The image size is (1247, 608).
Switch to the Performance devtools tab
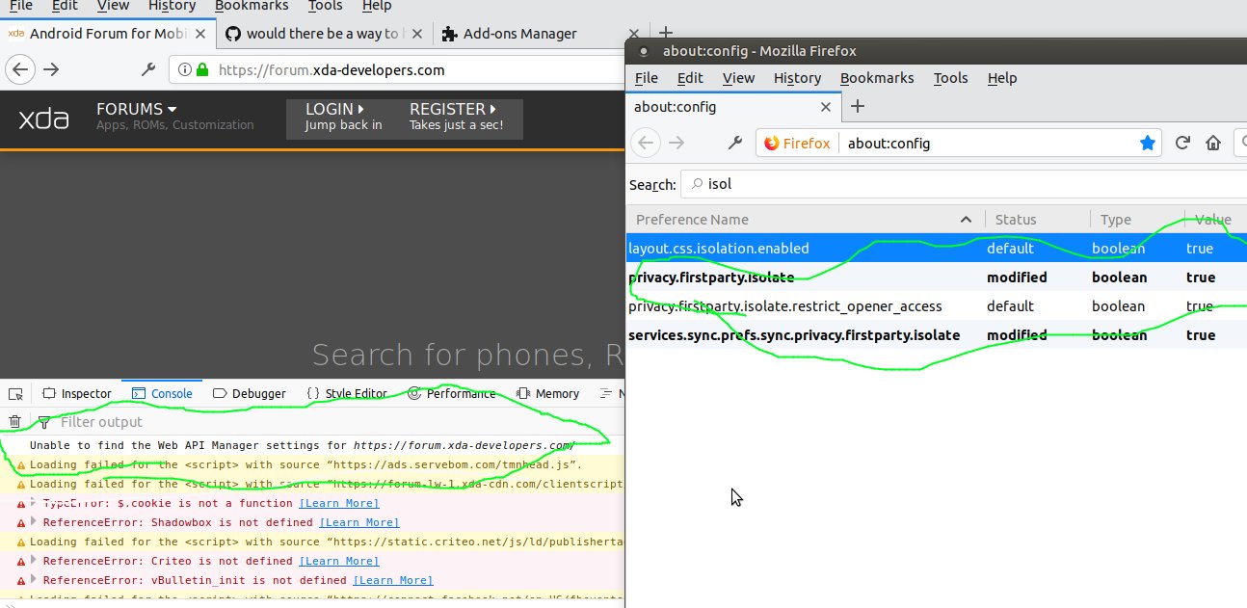coord(451,393)
